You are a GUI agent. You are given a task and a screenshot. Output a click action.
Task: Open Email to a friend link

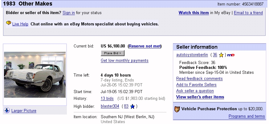(x=248, y=13)
